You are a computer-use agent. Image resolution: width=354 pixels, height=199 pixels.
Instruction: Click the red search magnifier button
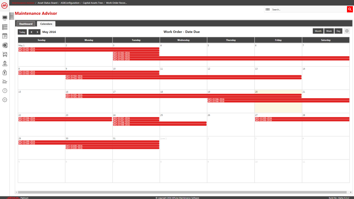(x=350, y=9)
